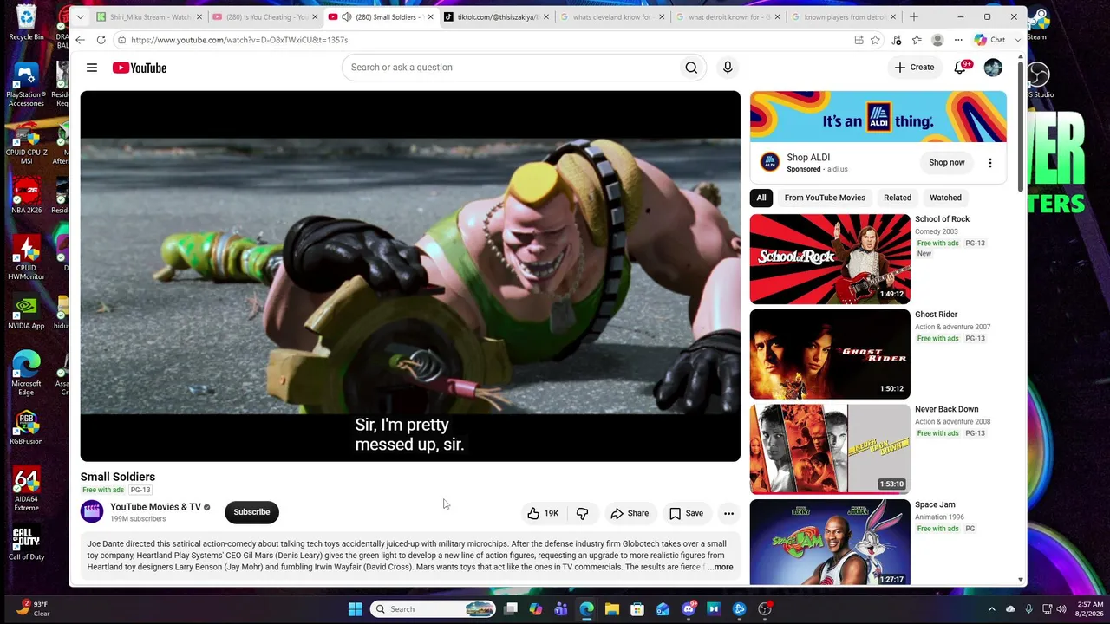Screen dimensions: 1110x624
Task: Open Recycle Bin on the desktop
Action: (x=26, y=23)
